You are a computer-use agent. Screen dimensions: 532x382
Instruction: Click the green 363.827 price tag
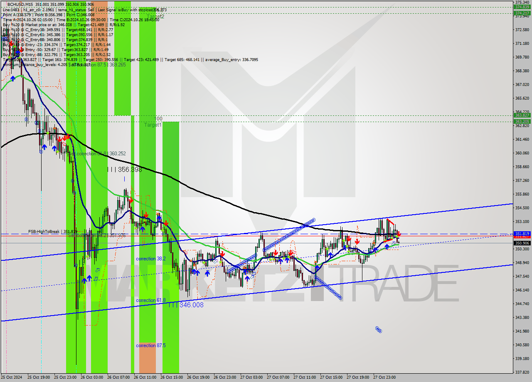522,115
